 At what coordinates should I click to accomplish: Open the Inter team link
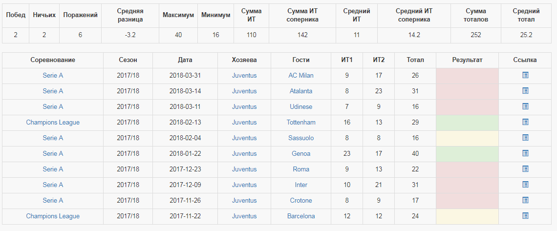(x=301, y=185)
